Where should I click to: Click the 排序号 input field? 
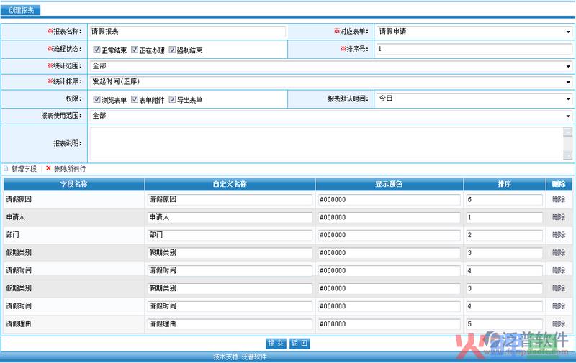click(474, 49)
